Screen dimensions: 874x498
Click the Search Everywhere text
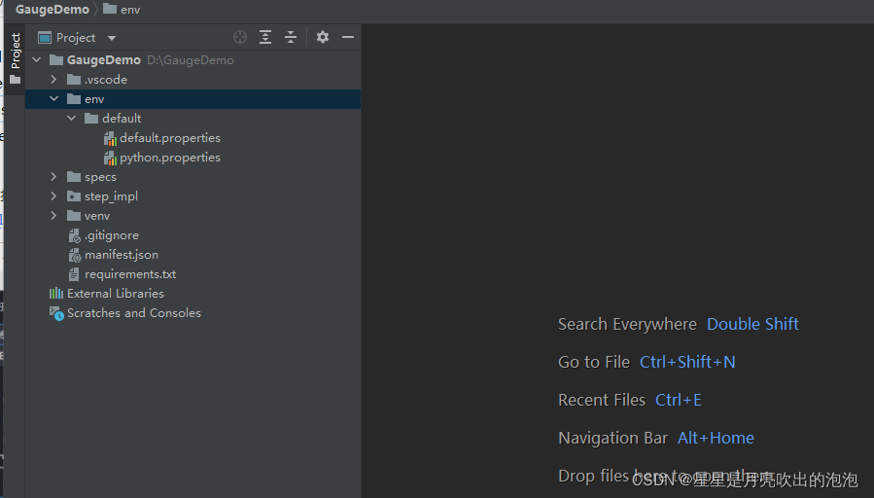(x=628, y=324)
